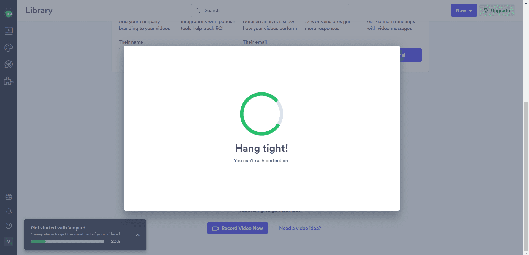Screen dimensions: 529x255
Task: Open the palette customization sidebar icon
Action: tap(9, 48)
